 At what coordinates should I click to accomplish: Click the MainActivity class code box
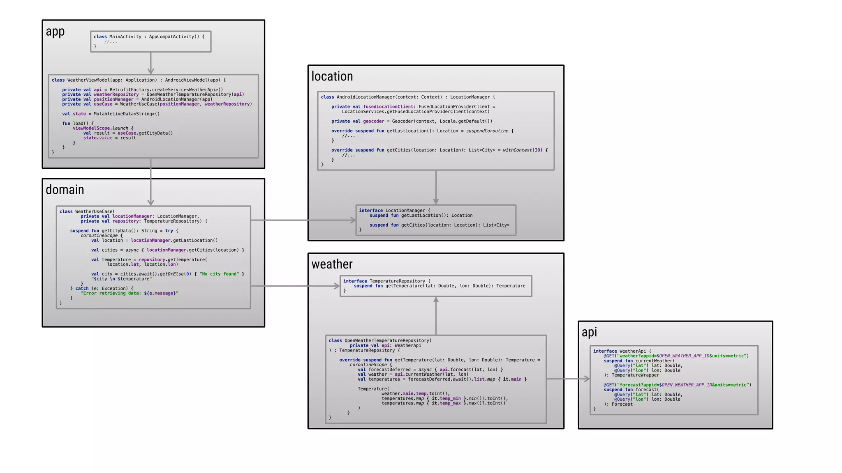[150, 41]
